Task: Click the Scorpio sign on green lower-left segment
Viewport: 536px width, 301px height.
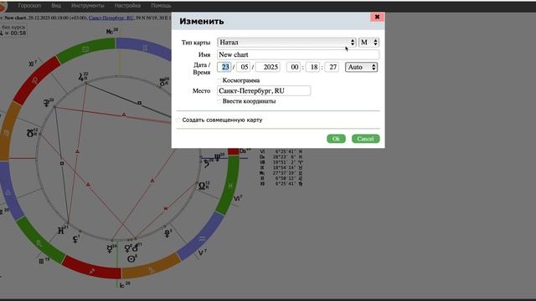Action: (39, 243)
